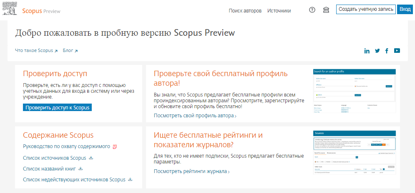Click the Scopus Preview logo text
Viewport: 415px width, 193px height.
coord(41,11)
